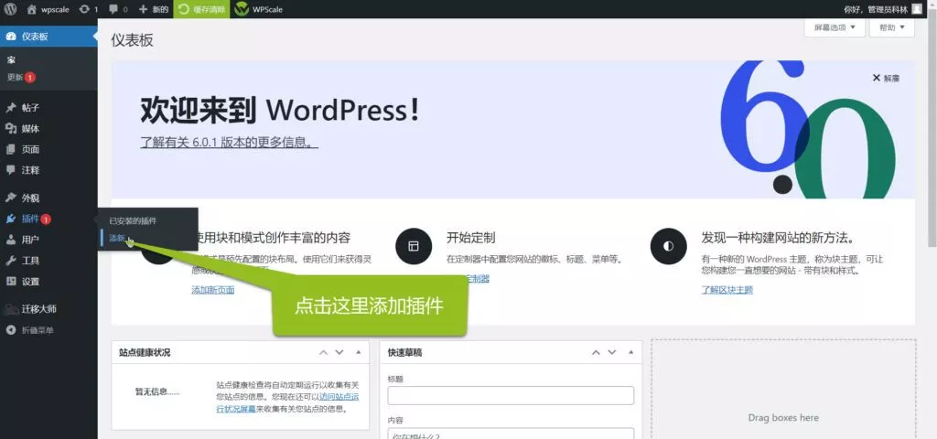Dismiss welcome panel with 解雇
The width and height of the screenshot is (937, 439).
coord(886,79)
